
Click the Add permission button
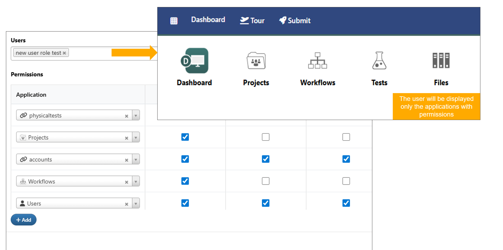(x=24, y=220)
